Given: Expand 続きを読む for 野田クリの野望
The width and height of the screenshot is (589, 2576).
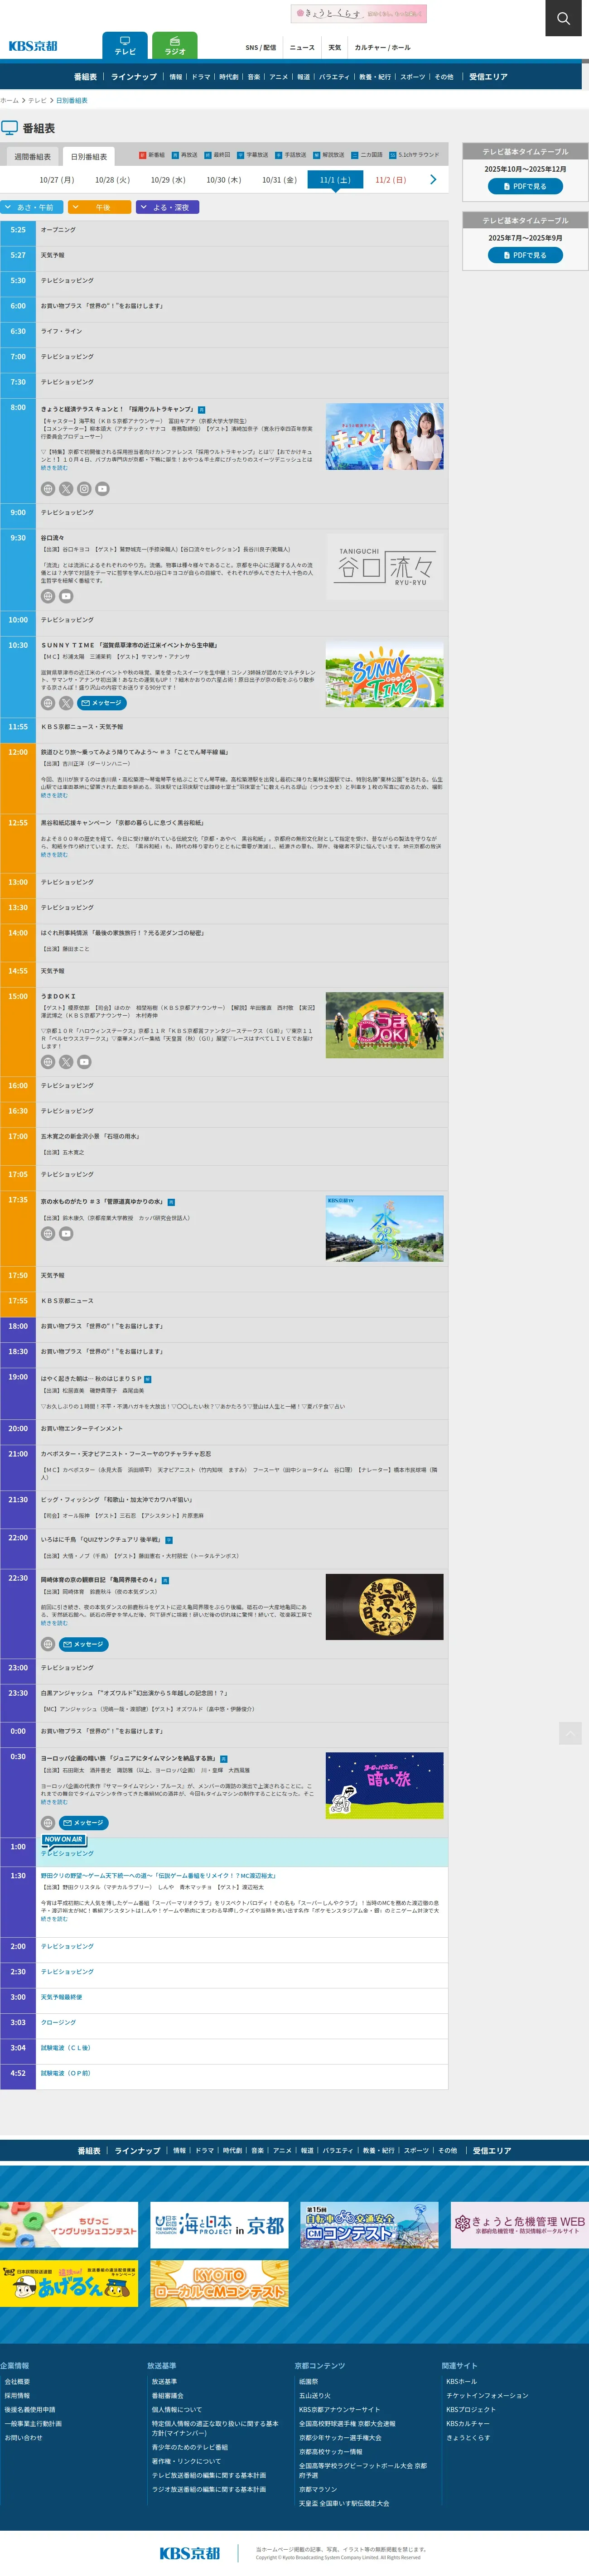Looking at the screenshot, I should click(x=54, y=1919).
